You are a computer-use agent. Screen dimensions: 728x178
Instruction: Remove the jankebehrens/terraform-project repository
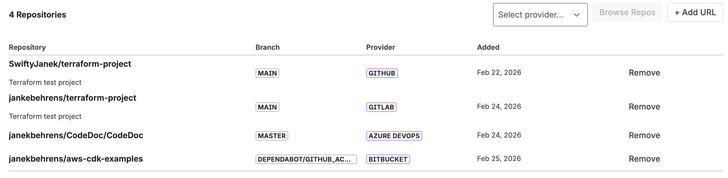point(644,107)
